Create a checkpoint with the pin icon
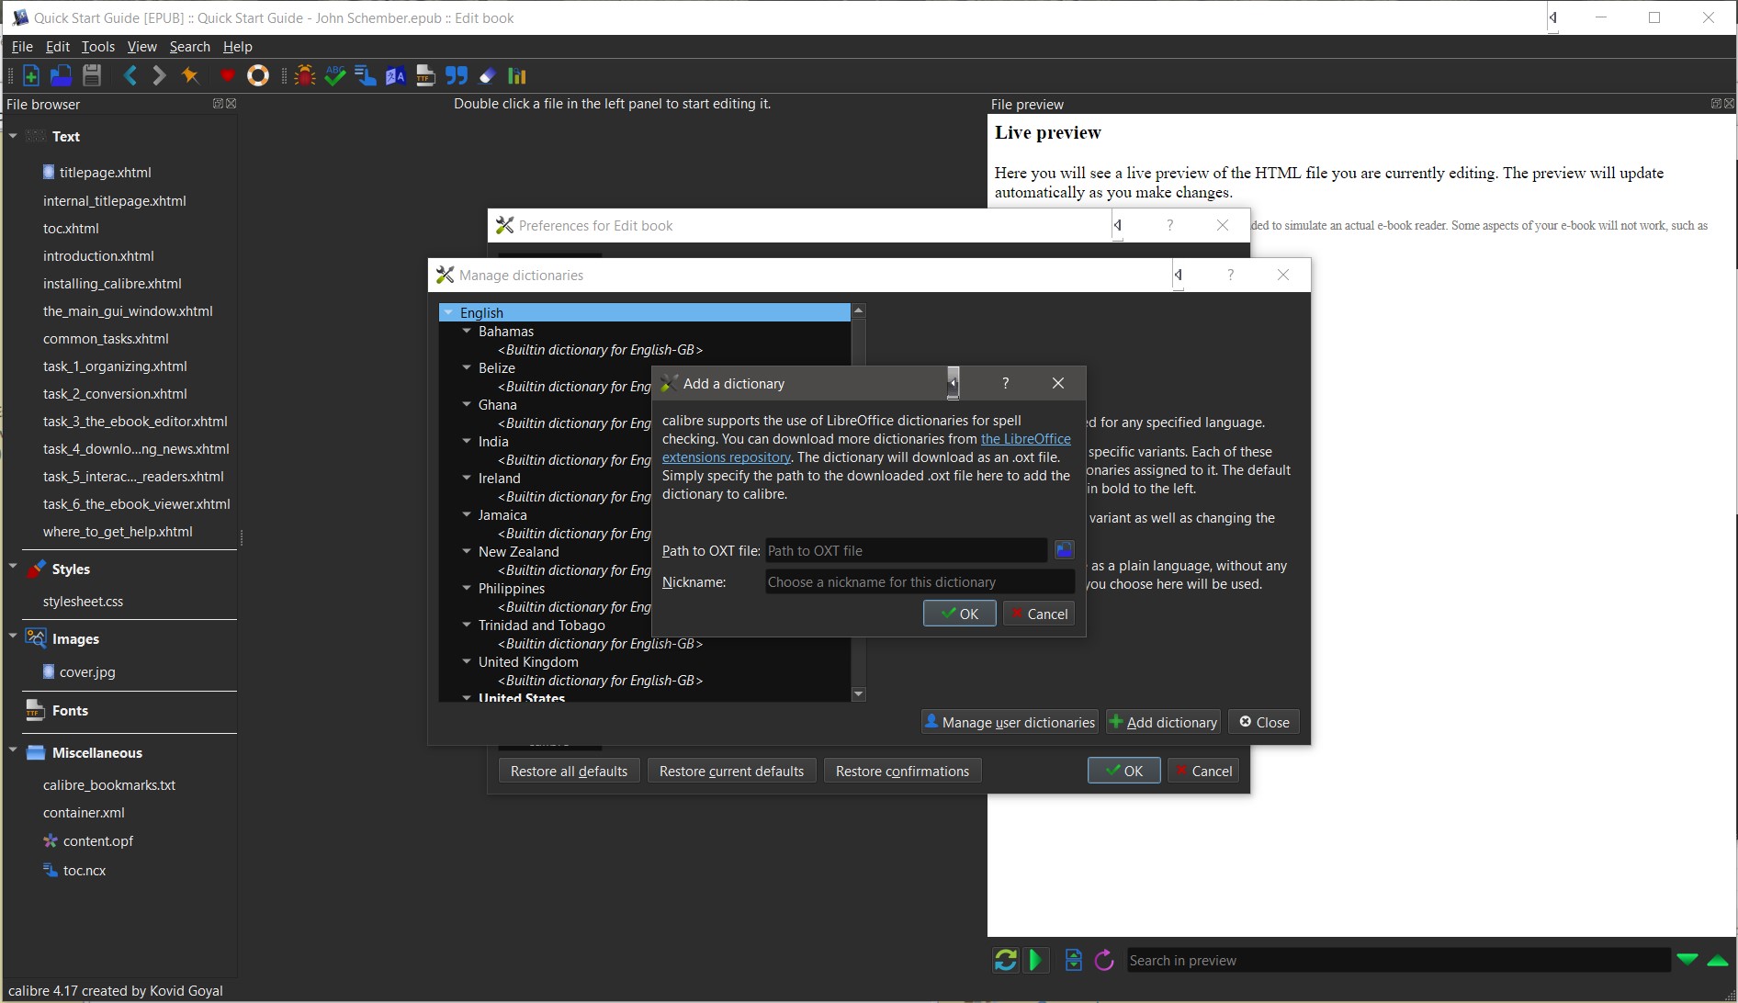 190,76
